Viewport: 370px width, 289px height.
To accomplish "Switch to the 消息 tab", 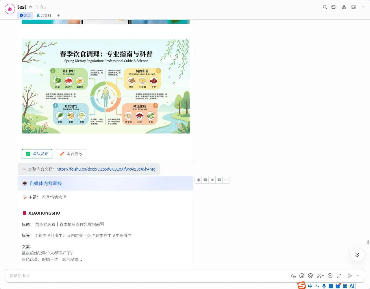I will tap(25, 15).
